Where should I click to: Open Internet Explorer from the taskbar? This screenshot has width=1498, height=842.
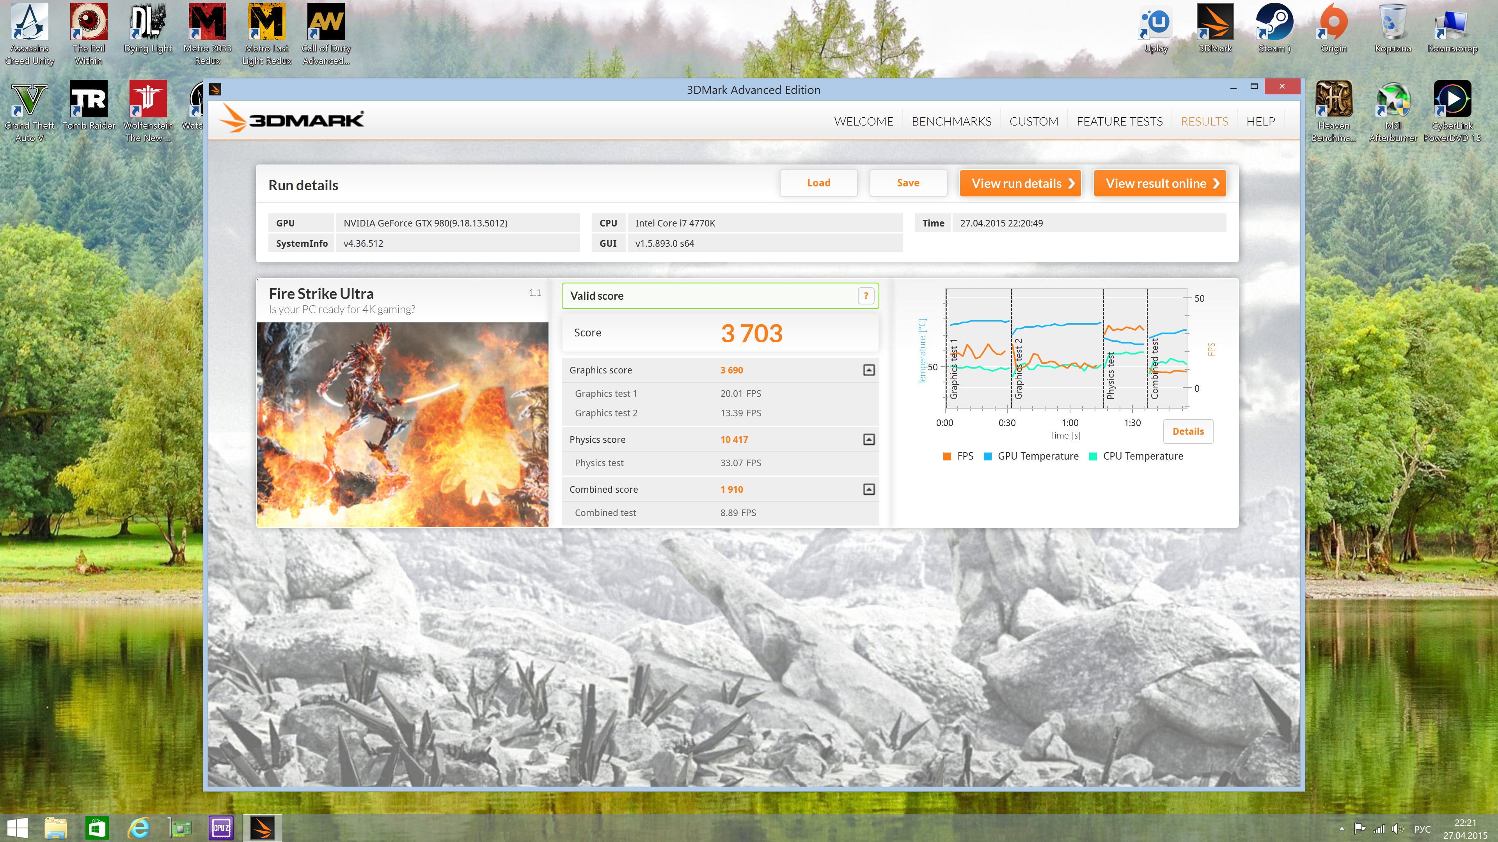[x=138, y=828]
